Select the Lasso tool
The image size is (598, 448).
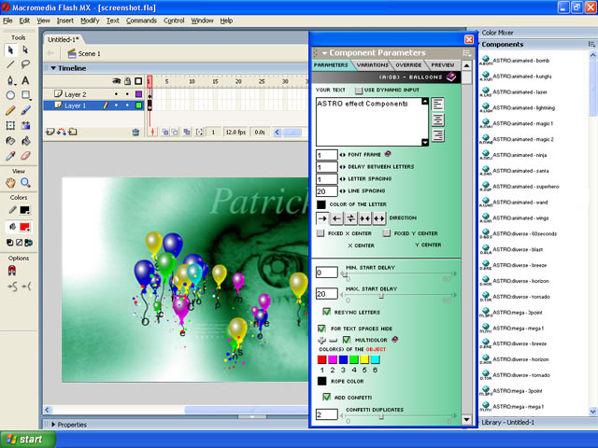25,64
